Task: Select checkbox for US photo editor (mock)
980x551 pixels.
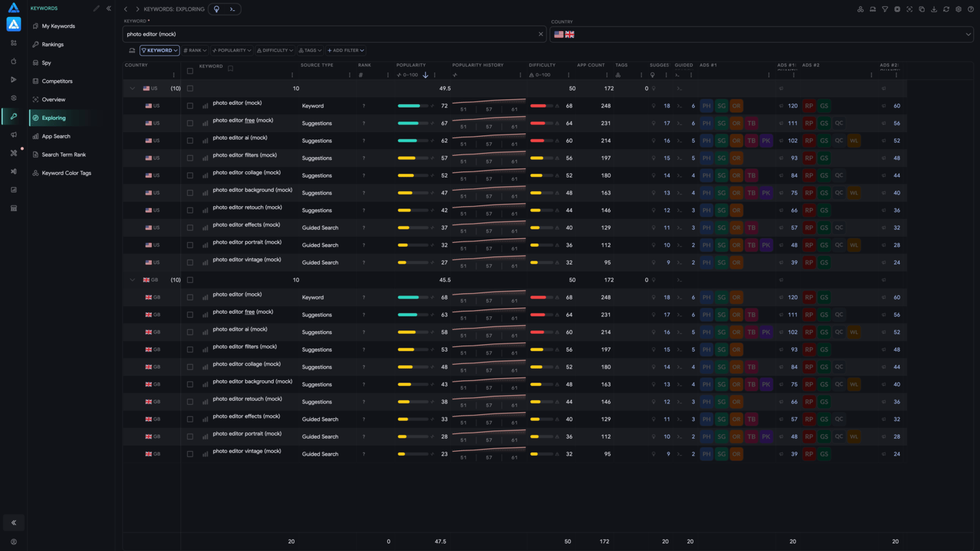Action: [190, 106]
